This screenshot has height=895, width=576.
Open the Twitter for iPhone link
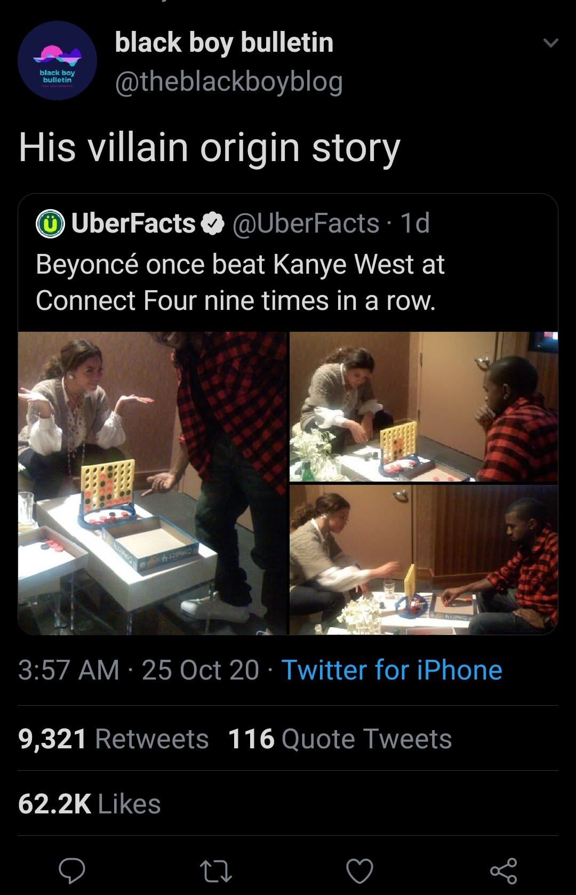391,670
